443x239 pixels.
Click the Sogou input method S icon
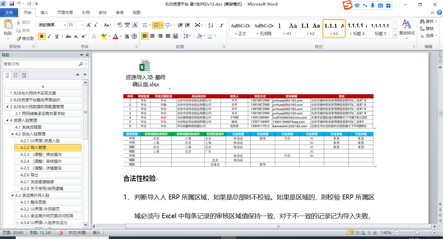(x=348, y=5)
